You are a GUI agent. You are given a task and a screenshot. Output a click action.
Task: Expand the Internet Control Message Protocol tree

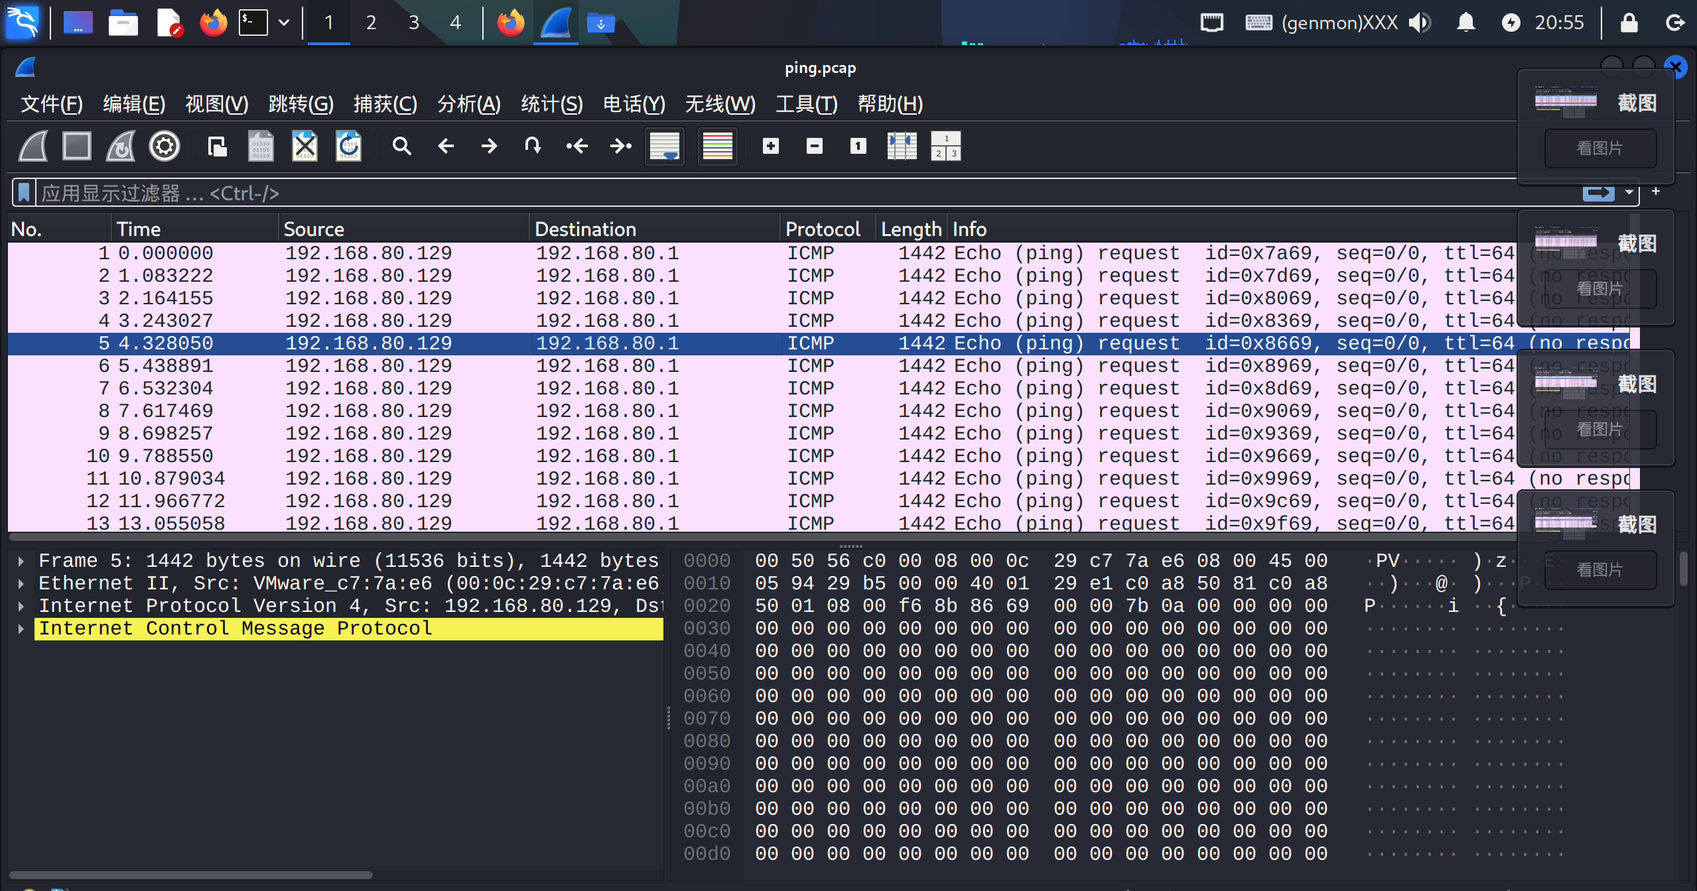(x=21, y=628)
